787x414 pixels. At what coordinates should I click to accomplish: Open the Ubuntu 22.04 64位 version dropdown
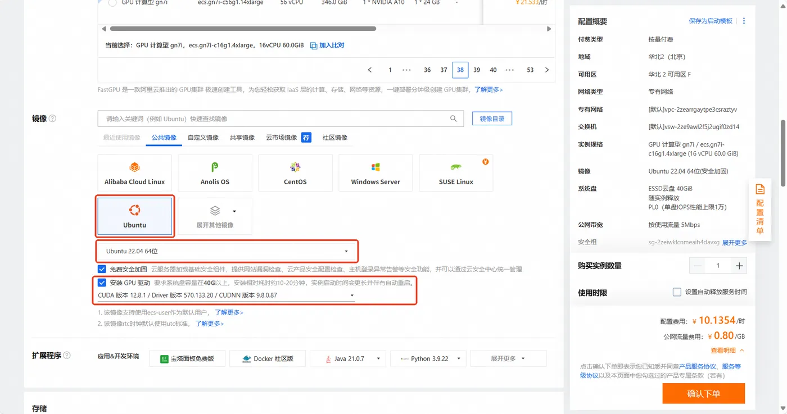pos(227,251)
